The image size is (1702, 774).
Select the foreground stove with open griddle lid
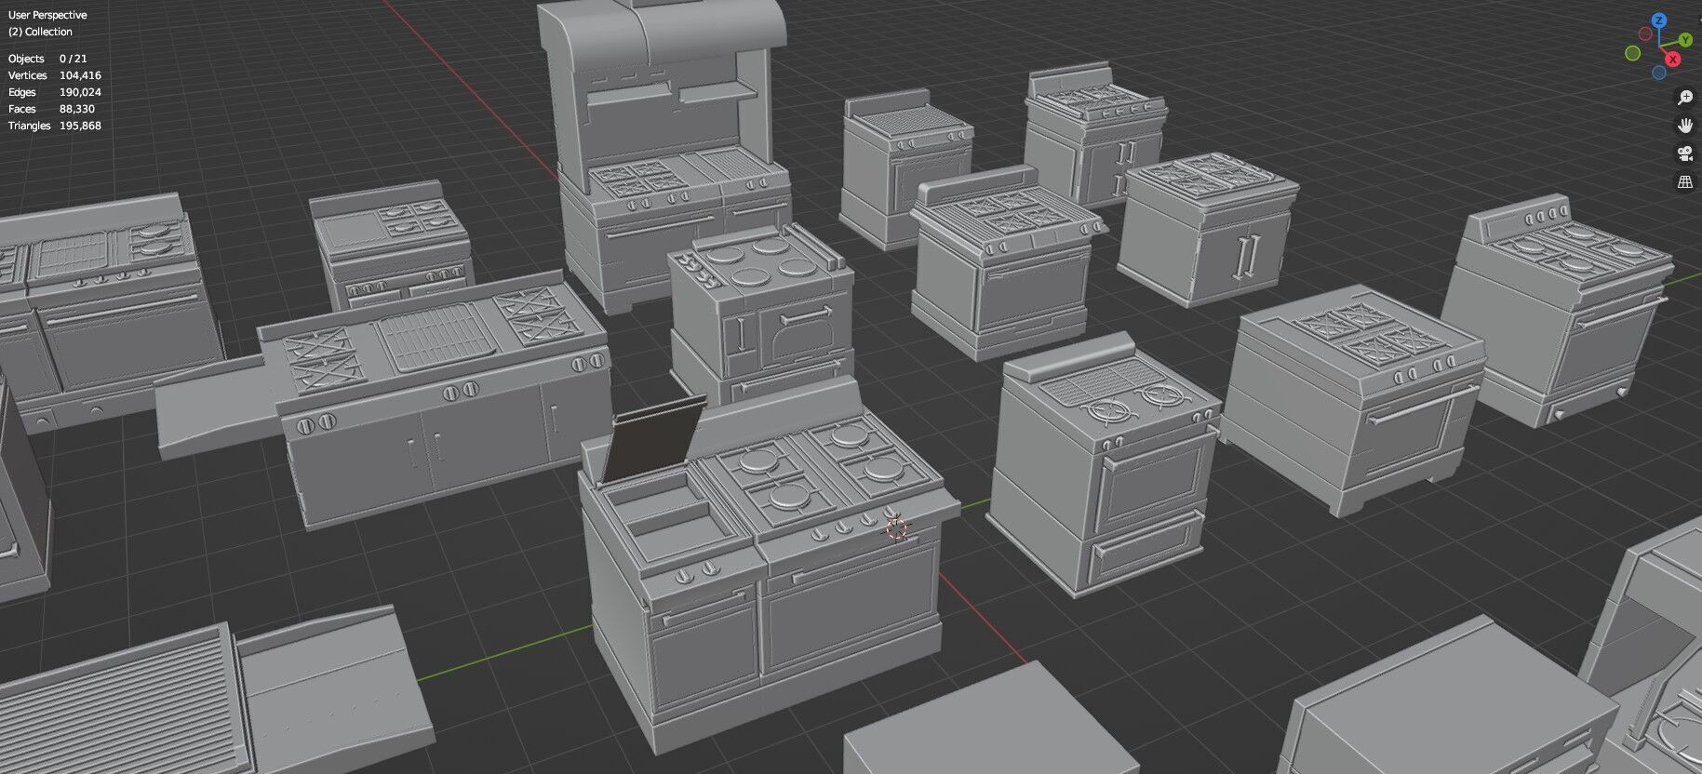click(x=769, y=567)
